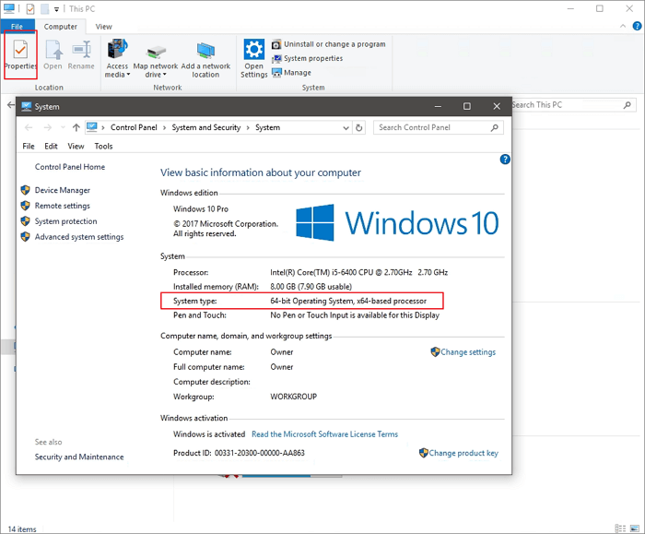
Task: Click the WORKGROUP value text
Action: (x=293, y=397)
